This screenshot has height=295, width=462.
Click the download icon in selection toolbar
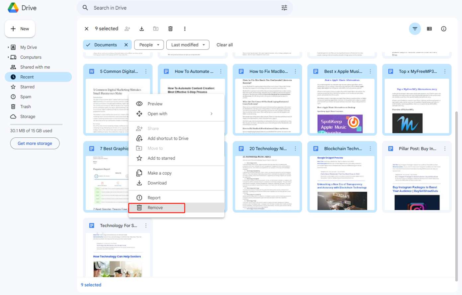point(142,29)
